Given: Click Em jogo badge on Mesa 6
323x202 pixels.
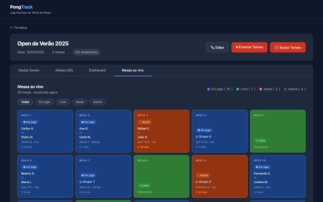Looking at the screenshot, I should click(30, 167).
